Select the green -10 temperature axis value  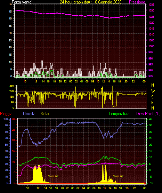click(151, 183)
